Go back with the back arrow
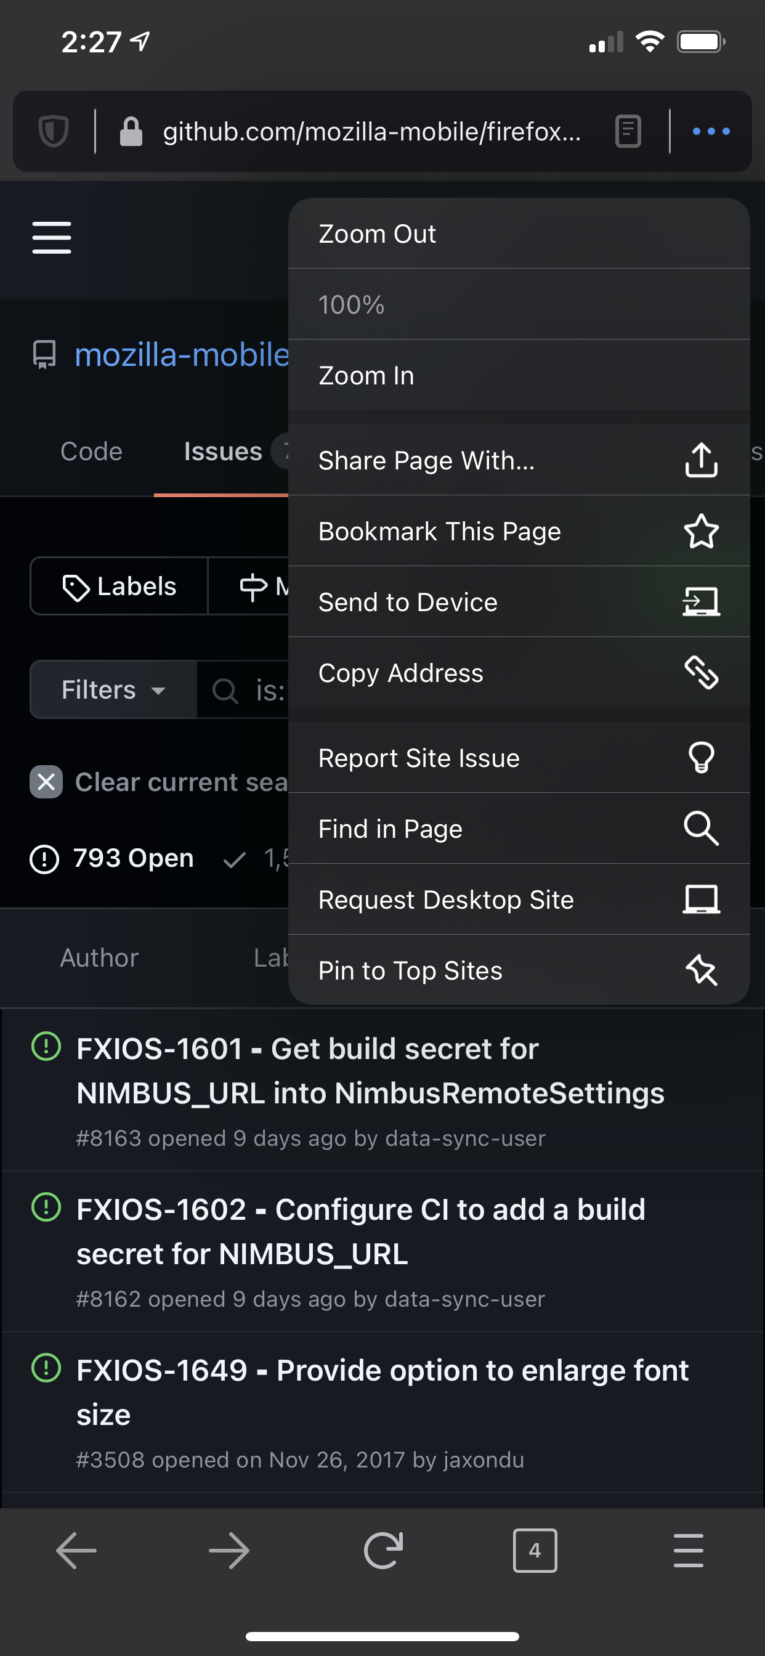Image resolution: width=765 pixels, height=1656 pixels. (x=76, y=1550)
